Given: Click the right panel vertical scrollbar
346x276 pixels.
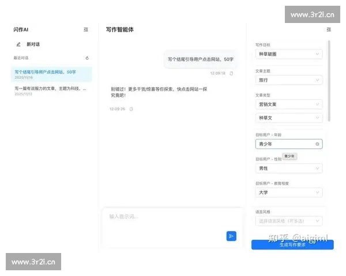Looking at the screenshot, I should click(x=329, y=80).
